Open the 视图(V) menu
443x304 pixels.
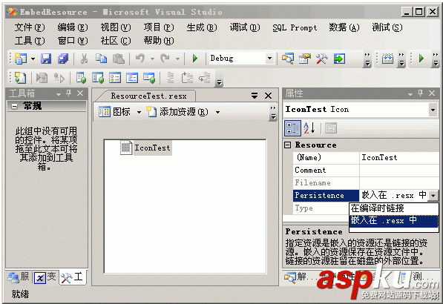point(116,27)
